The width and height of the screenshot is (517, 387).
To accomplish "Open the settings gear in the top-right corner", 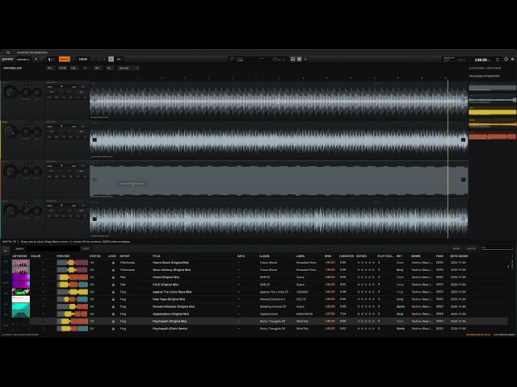I will click(x=512, y=59).
